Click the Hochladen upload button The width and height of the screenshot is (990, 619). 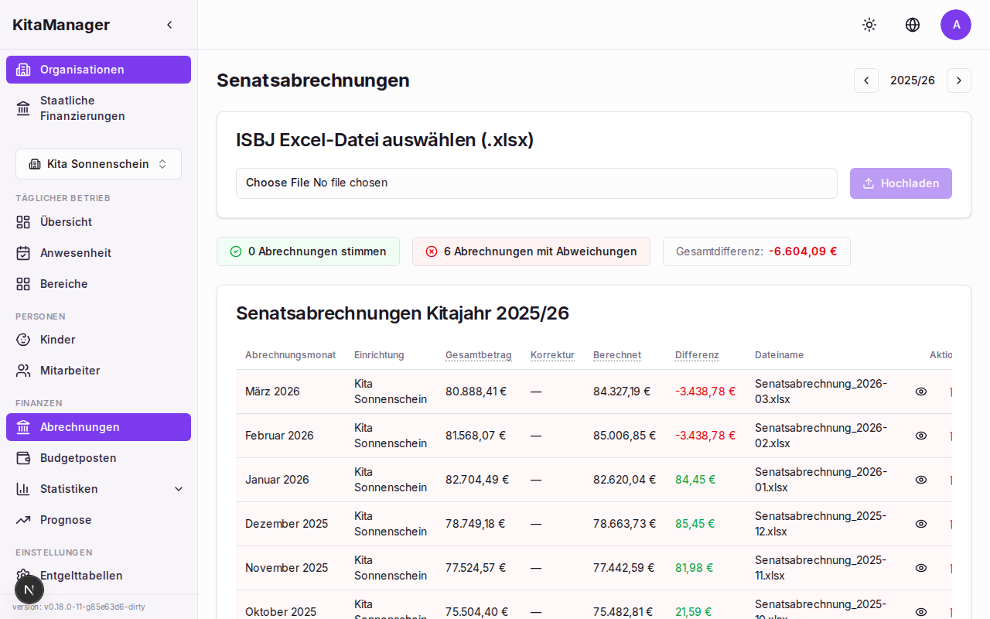pos(900,183)
